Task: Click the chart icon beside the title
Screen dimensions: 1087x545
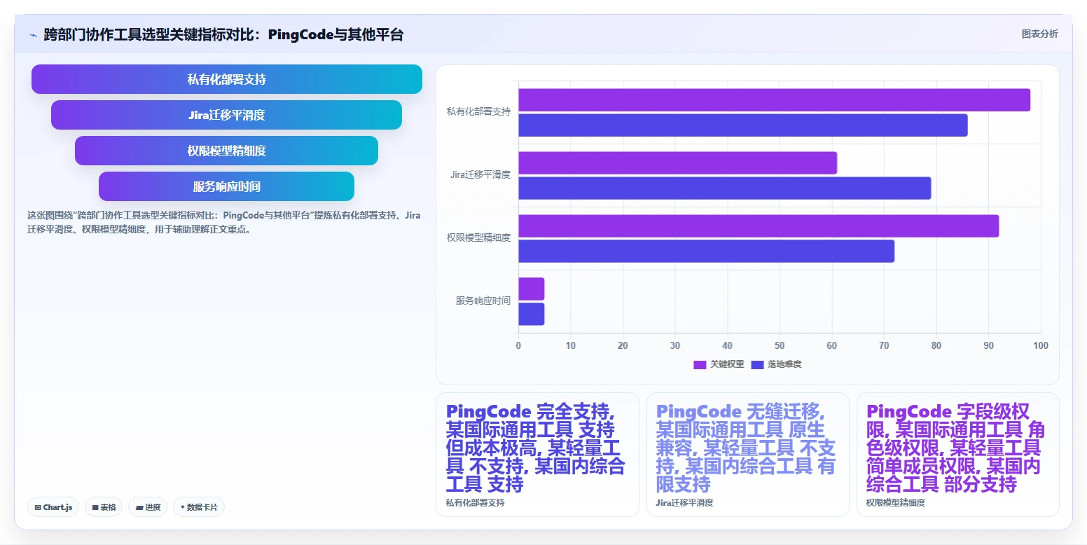Action: point(34,34)
